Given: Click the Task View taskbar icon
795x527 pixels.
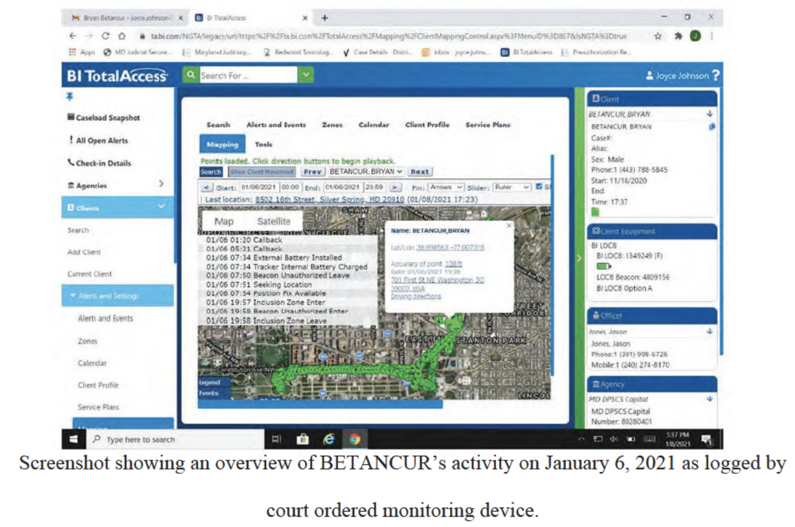Looking at the screenshot, I should pyautogui.click(x=276, y=439).
